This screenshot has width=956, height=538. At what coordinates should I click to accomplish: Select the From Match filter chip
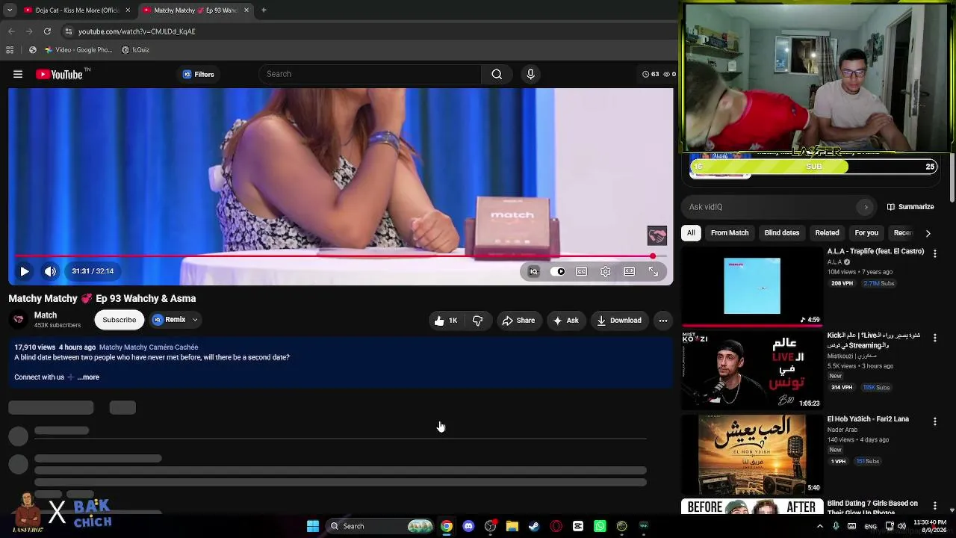pyautogui.click(x=730, y=233)
